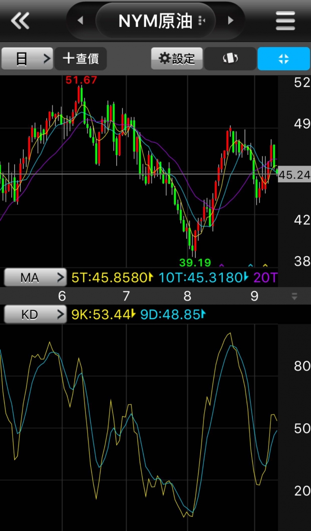Viewport: 311px width, 531px height.
Task: Tap the 52 price axis label
Action: [302, 83]
